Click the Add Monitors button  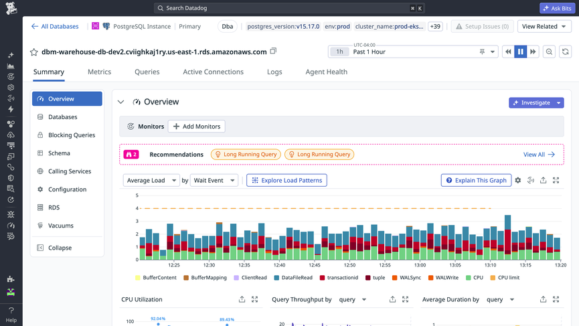pyautogui.click(x=196, y=127)
